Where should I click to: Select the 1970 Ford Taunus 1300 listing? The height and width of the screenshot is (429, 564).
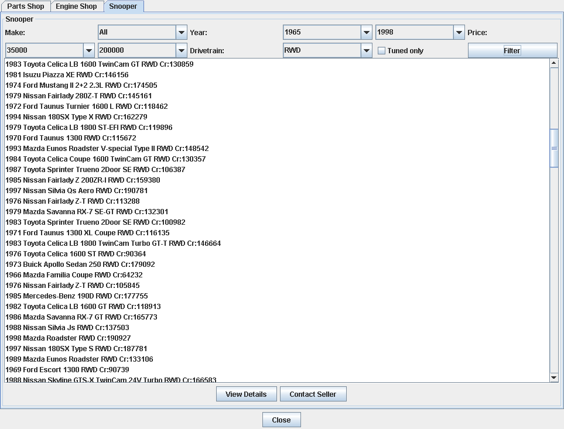(x=277, y=138)
